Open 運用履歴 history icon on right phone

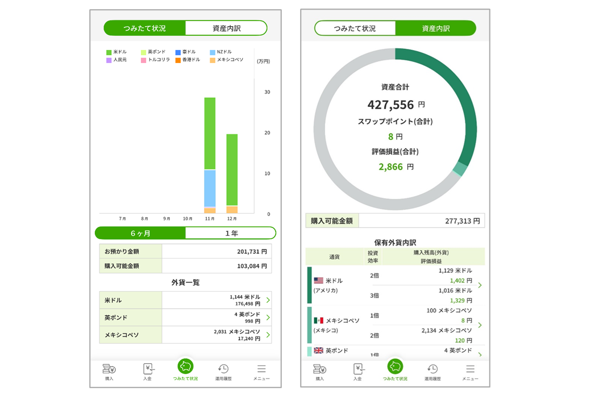coord(432,371)
